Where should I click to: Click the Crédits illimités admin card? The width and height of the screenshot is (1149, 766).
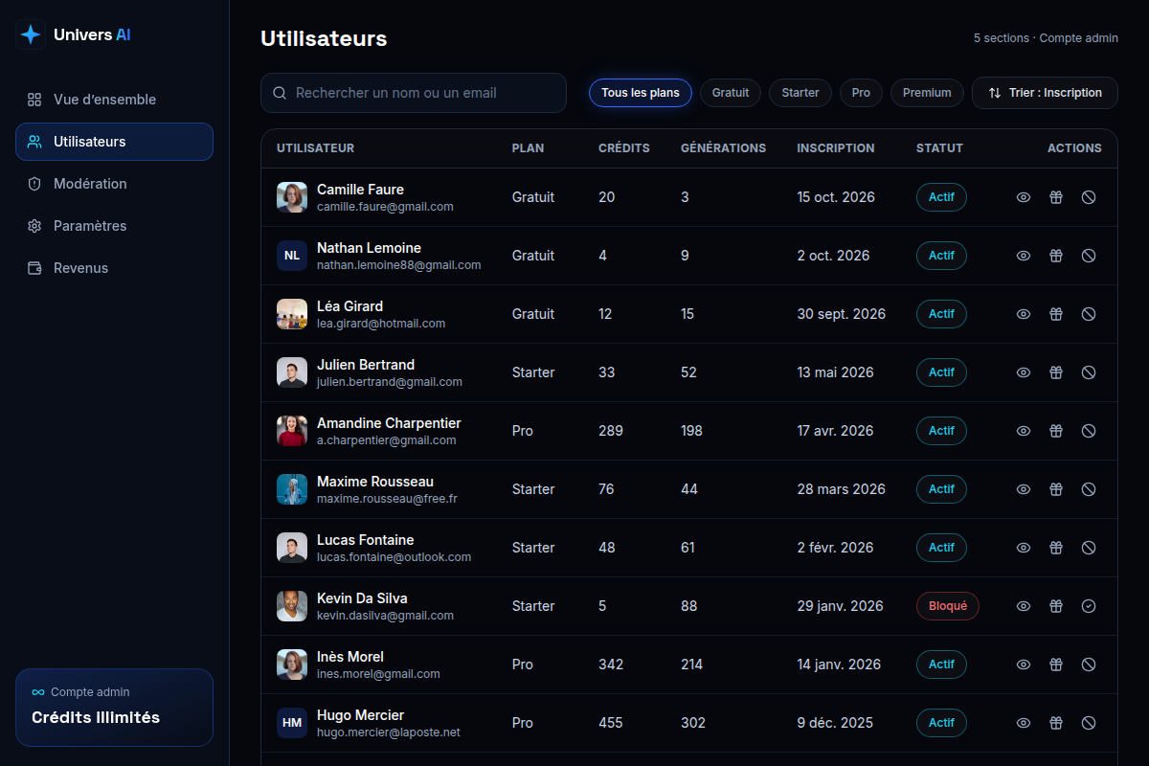[x=114, y=708]
